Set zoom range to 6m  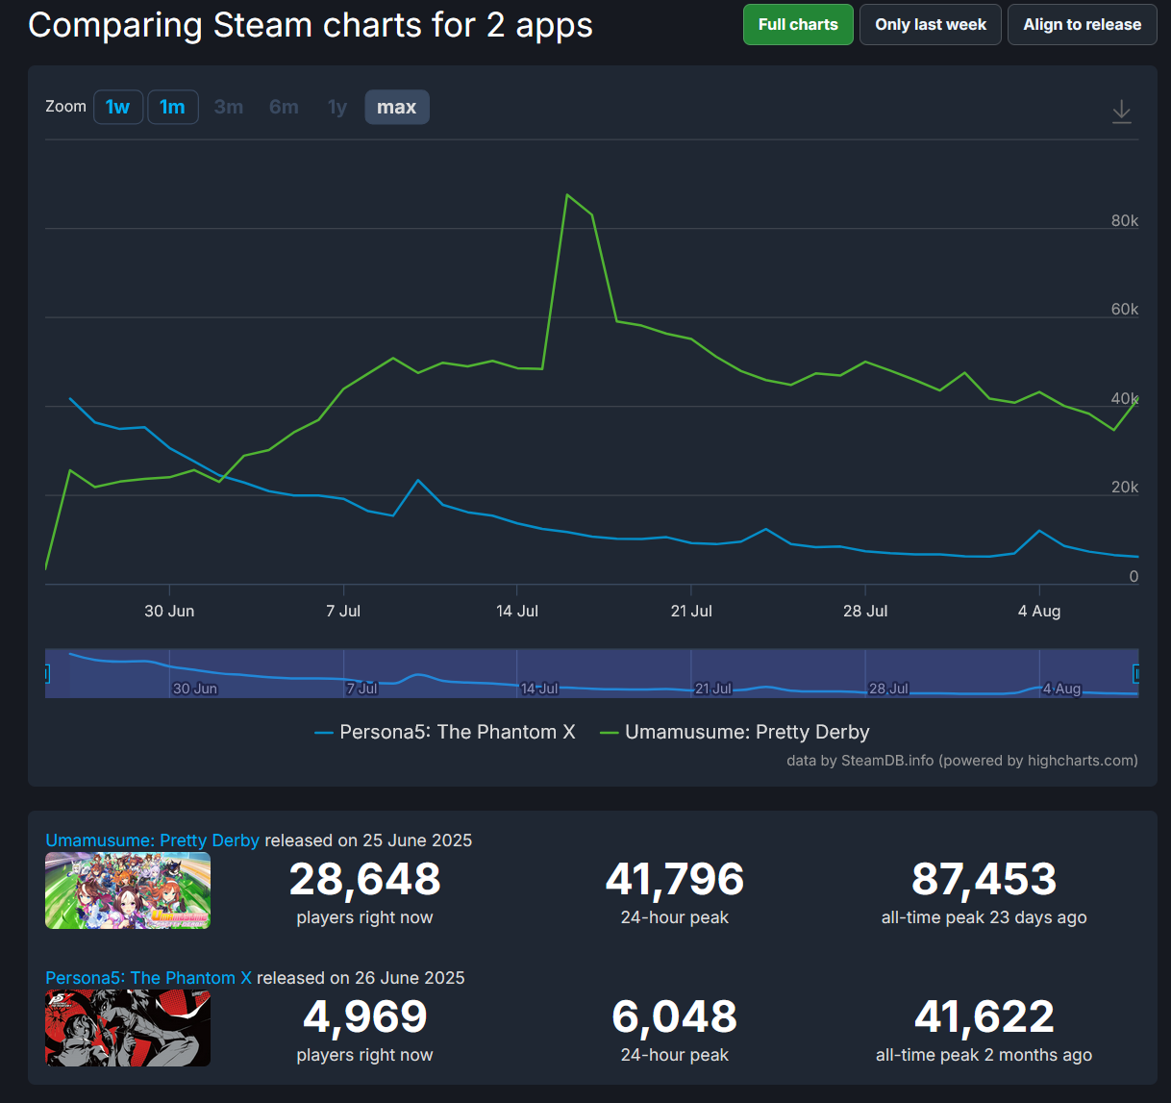[x=284, y=107]
